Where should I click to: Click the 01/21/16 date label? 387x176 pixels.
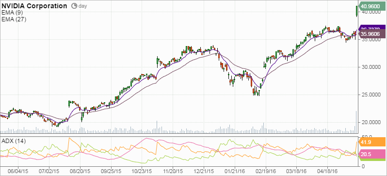point(235,171)
